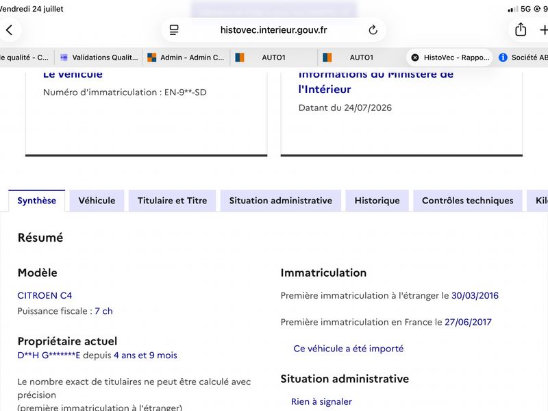Click the Société tab info icon

(503, 58)
